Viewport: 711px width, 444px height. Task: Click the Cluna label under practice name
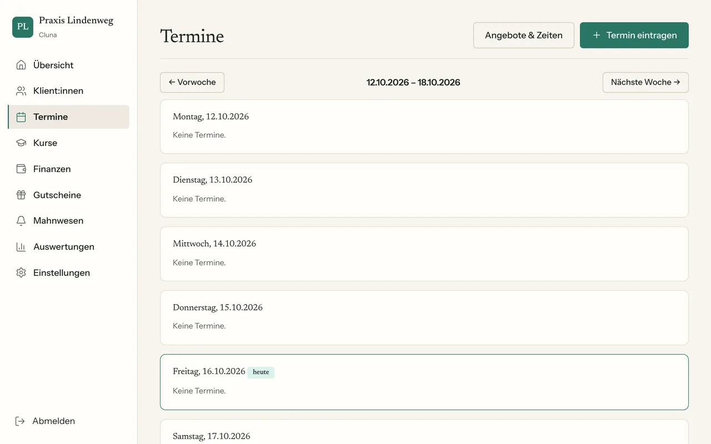48,35
